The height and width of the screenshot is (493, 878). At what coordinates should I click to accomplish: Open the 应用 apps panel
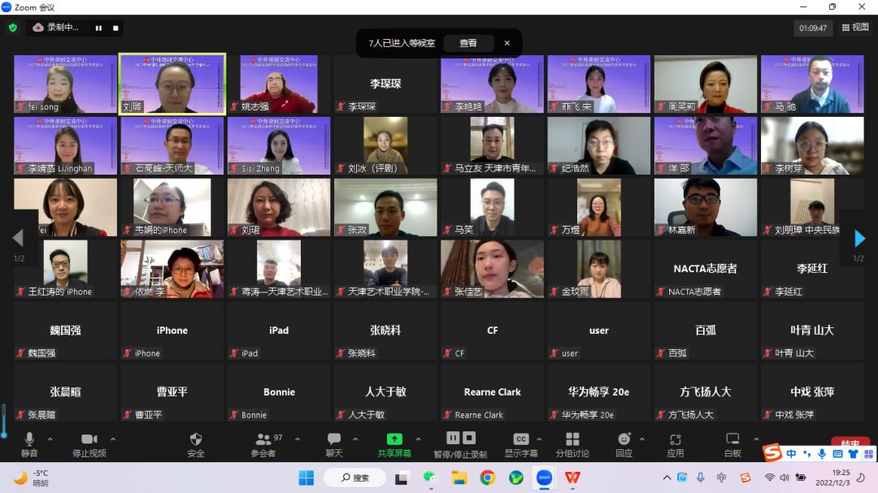click(675, 440)
